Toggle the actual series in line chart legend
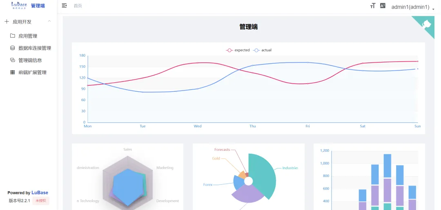 coord(262,50)
